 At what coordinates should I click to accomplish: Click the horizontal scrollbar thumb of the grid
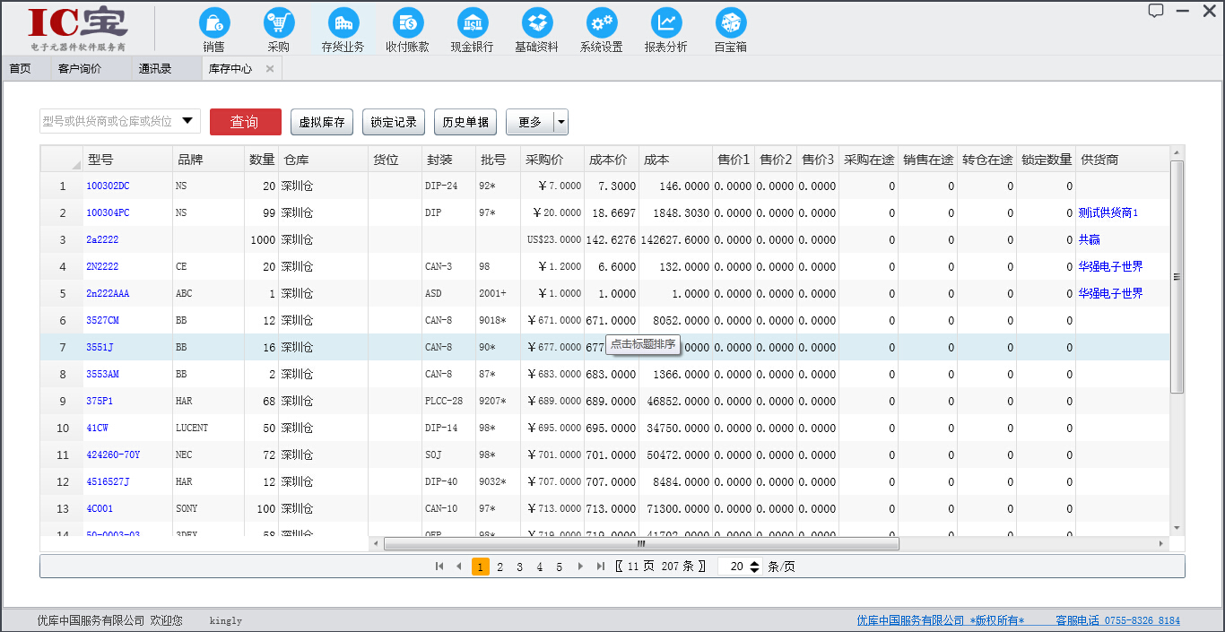click(x=641, y=543)
